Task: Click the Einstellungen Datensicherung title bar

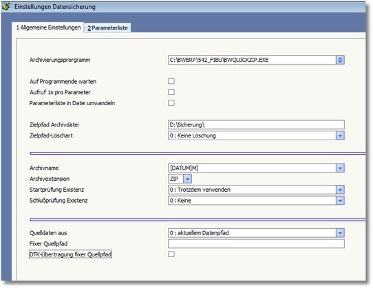Action: click(183, 7)
